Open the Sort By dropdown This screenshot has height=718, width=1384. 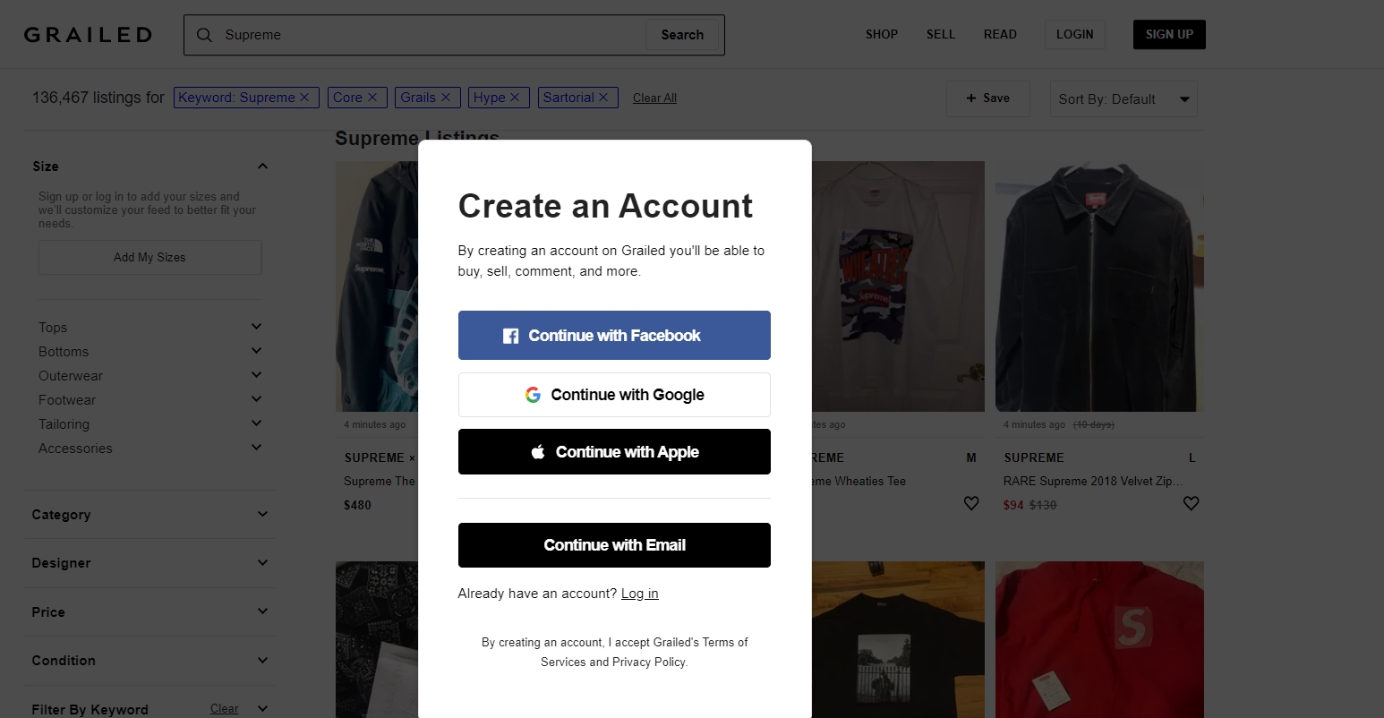pyautogui.click(x=1123, y=98)
